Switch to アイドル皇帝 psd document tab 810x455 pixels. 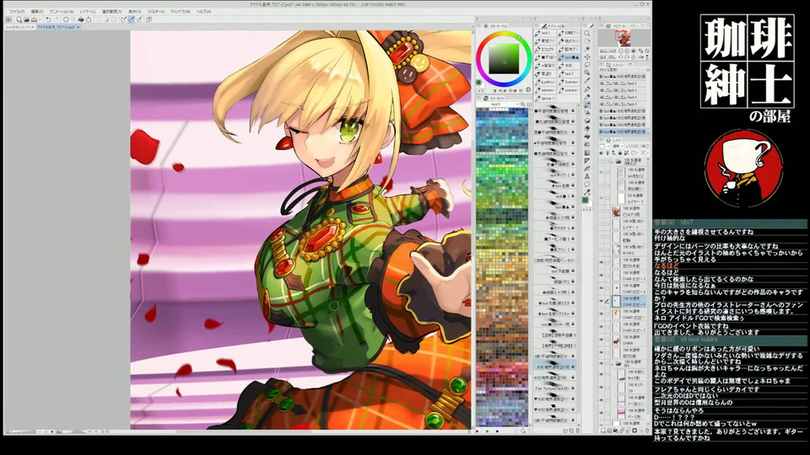click(57, 27)
